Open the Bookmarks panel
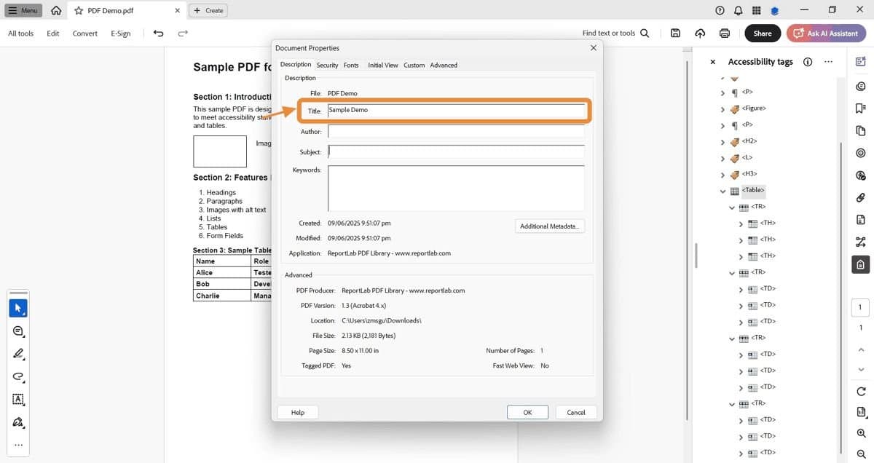The image size is (874, 463). click(x=860, y=107)
